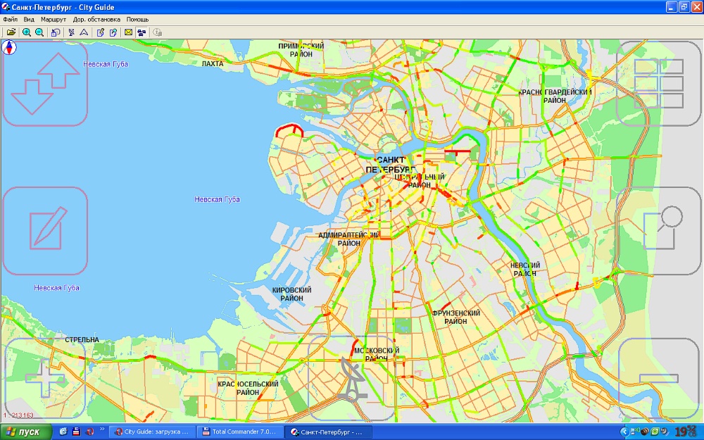
Task: Click the zoom in magnifier toolbar icon
Action: (x=26, y=32)
